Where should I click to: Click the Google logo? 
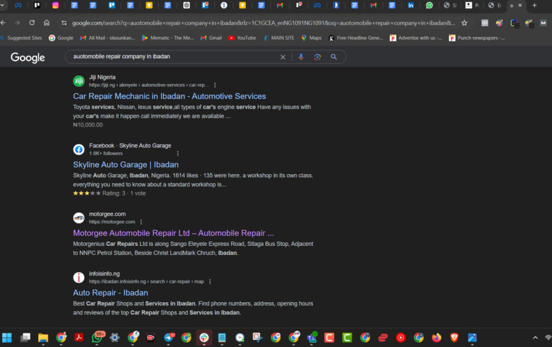tap(28, 57)
